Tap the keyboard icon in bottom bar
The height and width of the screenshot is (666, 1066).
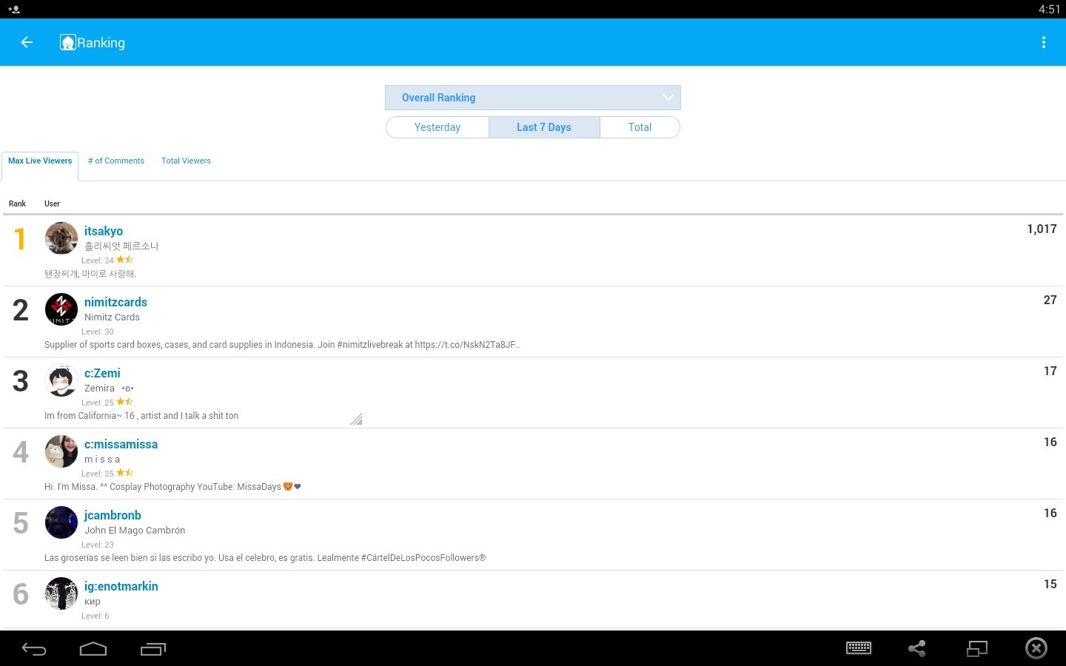[x=859, y=648]
